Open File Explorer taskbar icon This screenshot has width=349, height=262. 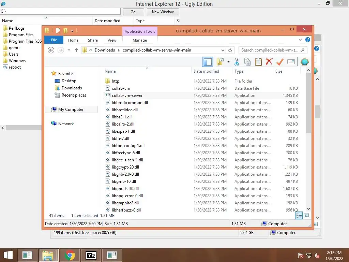[x=48, y=255]
